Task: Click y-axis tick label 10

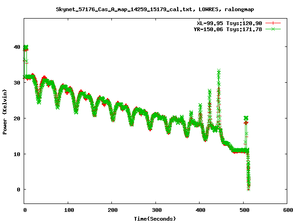Action: (x=17, y=154)
